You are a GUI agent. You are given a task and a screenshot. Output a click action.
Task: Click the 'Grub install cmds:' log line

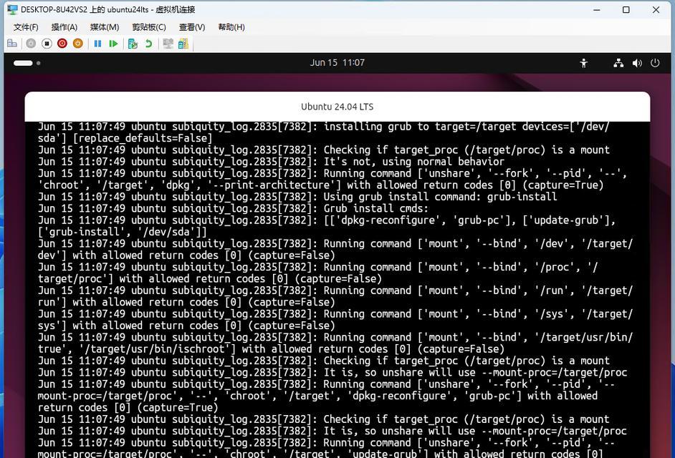(x=234, y=208)
